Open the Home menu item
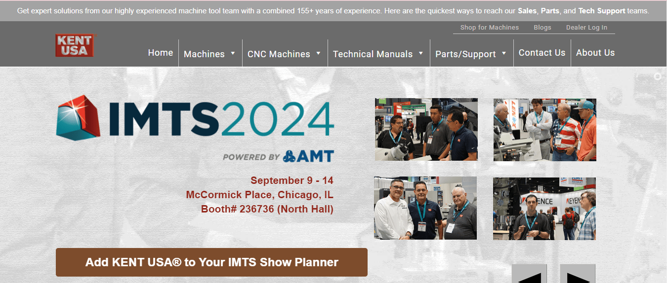The image size is (667, 283). click(161, 53)
